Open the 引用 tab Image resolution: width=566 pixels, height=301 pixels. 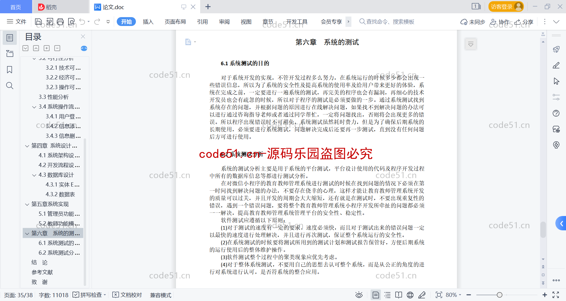203,22
